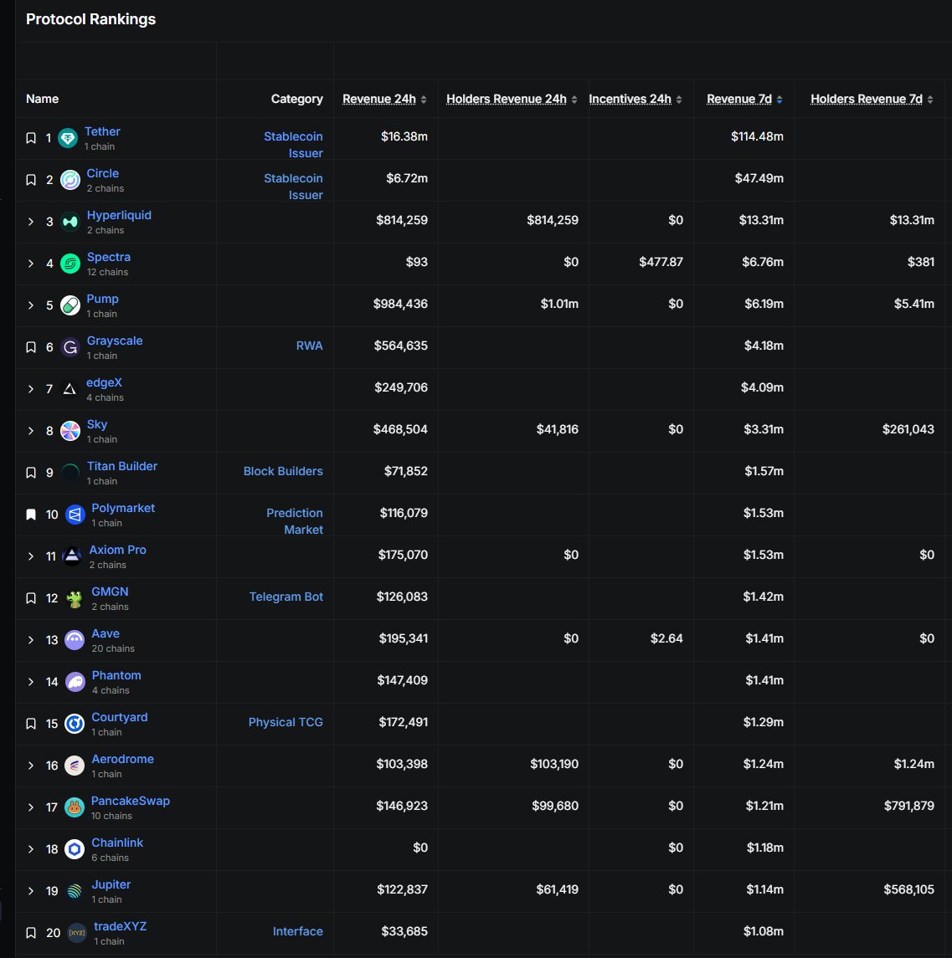Image resolution: width=952 pixels, height=958 pixels.
Task: Click the Axiom Pro logo
Action: pos(72,556)
